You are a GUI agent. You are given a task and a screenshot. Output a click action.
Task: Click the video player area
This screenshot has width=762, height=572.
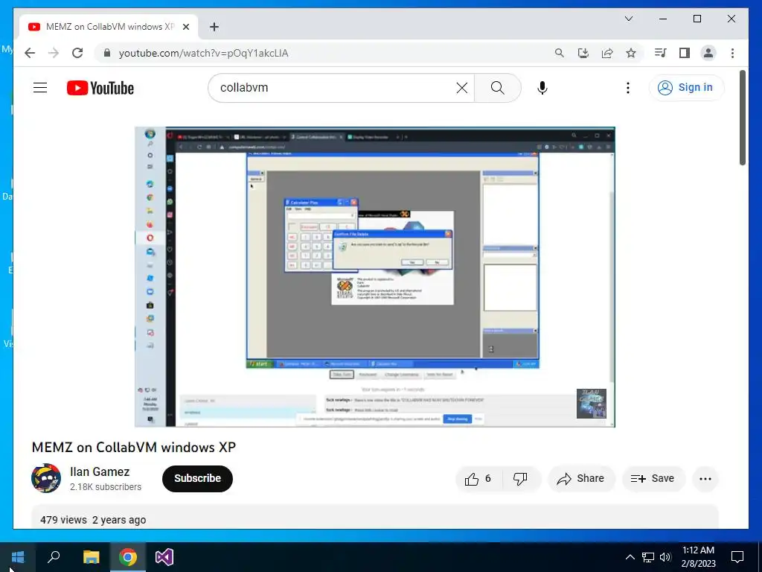(x=375, y=277)
